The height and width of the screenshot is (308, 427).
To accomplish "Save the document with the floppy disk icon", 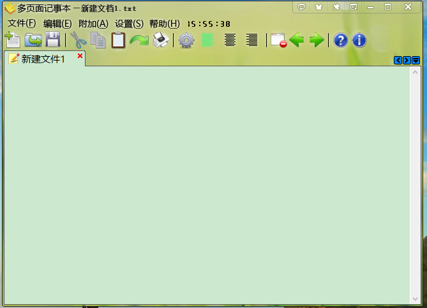I will [53, 40].
